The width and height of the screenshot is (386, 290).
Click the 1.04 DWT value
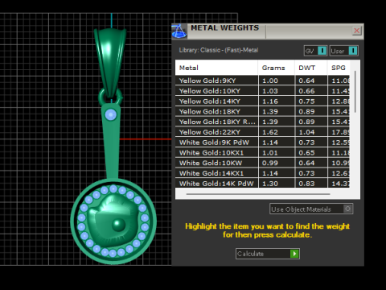pyautogui.click(x=306, y=132)
